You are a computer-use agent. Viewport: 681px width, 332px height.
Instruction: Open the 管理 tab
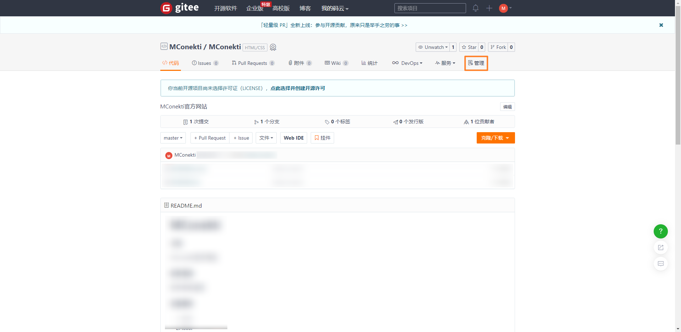[x=476, y=63]
